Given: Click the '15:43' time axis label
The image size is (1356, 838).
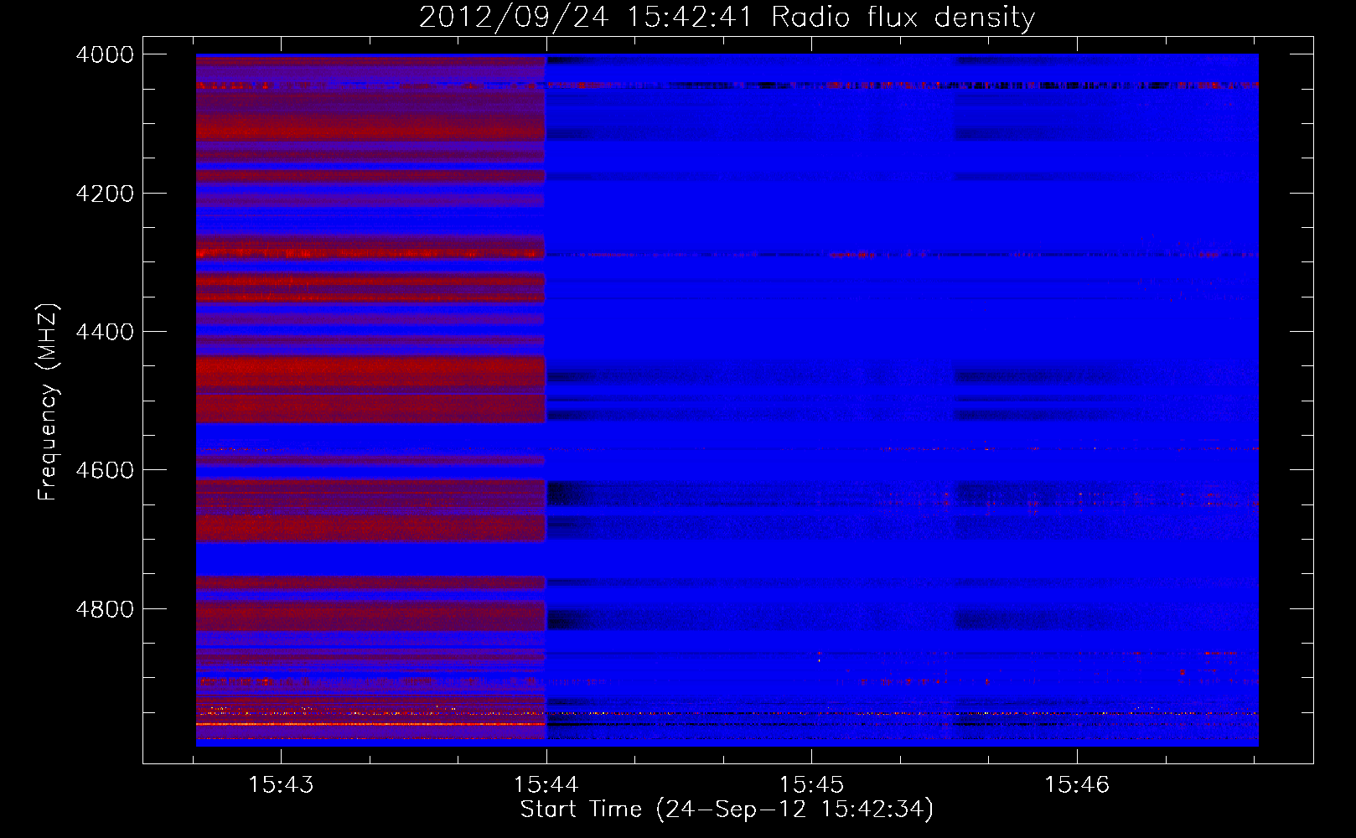Looking at the screenshot, I should click(281, 784).
